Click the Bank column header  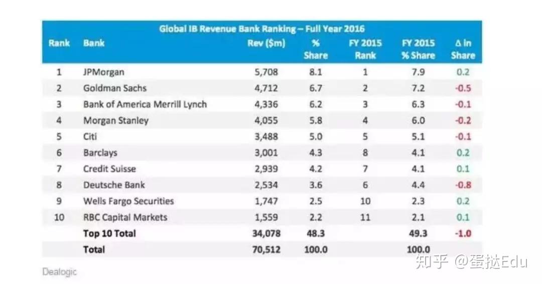click(x=94, y=43)
